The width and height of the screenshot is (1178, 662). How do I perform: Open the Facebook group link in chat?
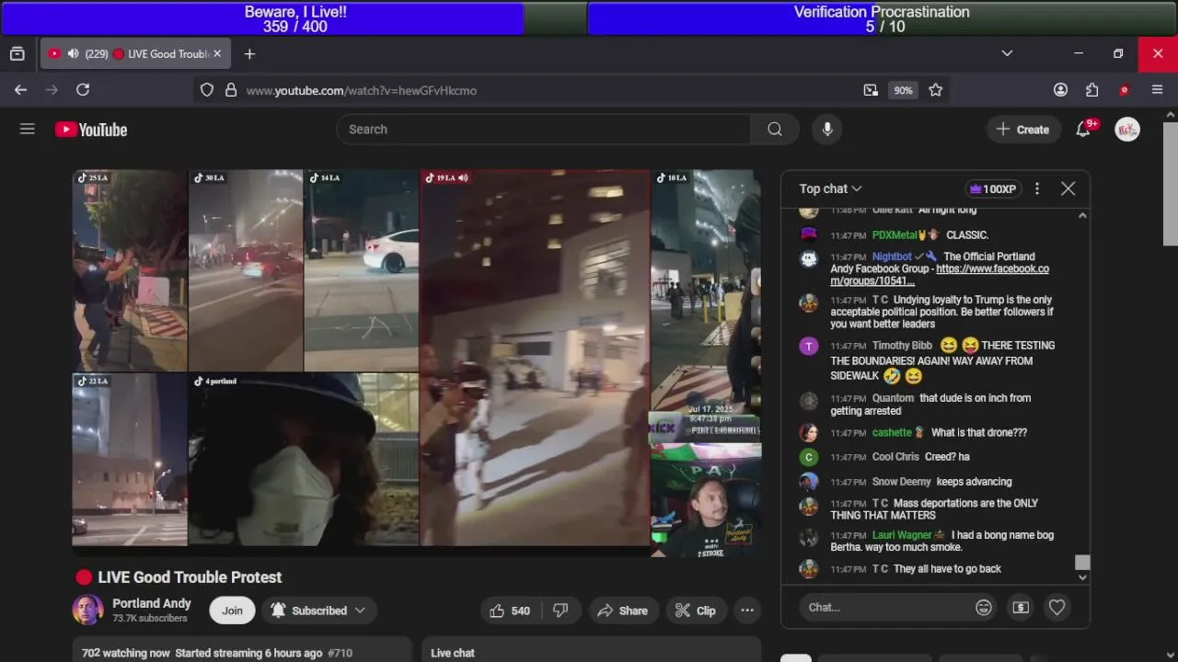click(939, 275)
